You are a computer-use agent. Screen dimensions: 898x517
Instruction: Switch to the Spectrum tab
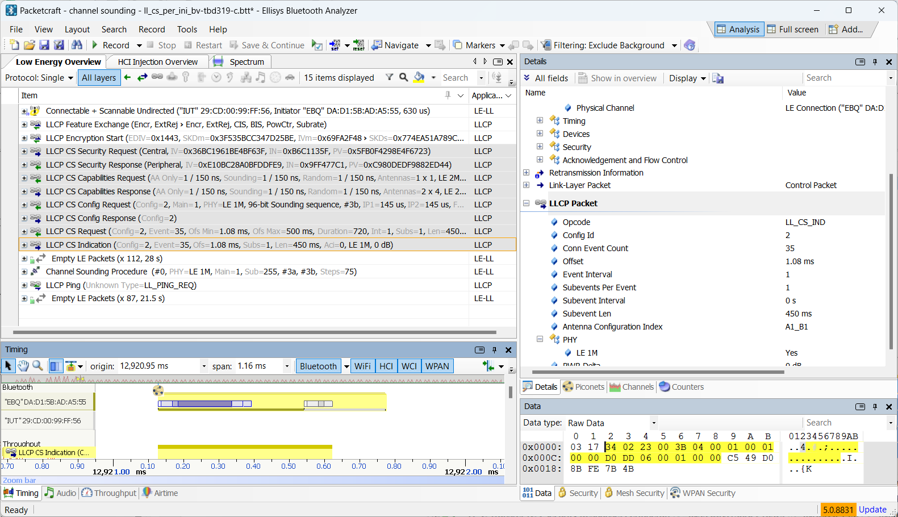click(246, 62)
